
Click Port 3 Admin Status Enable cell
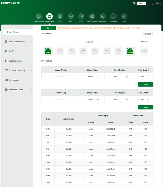[69, 142]
